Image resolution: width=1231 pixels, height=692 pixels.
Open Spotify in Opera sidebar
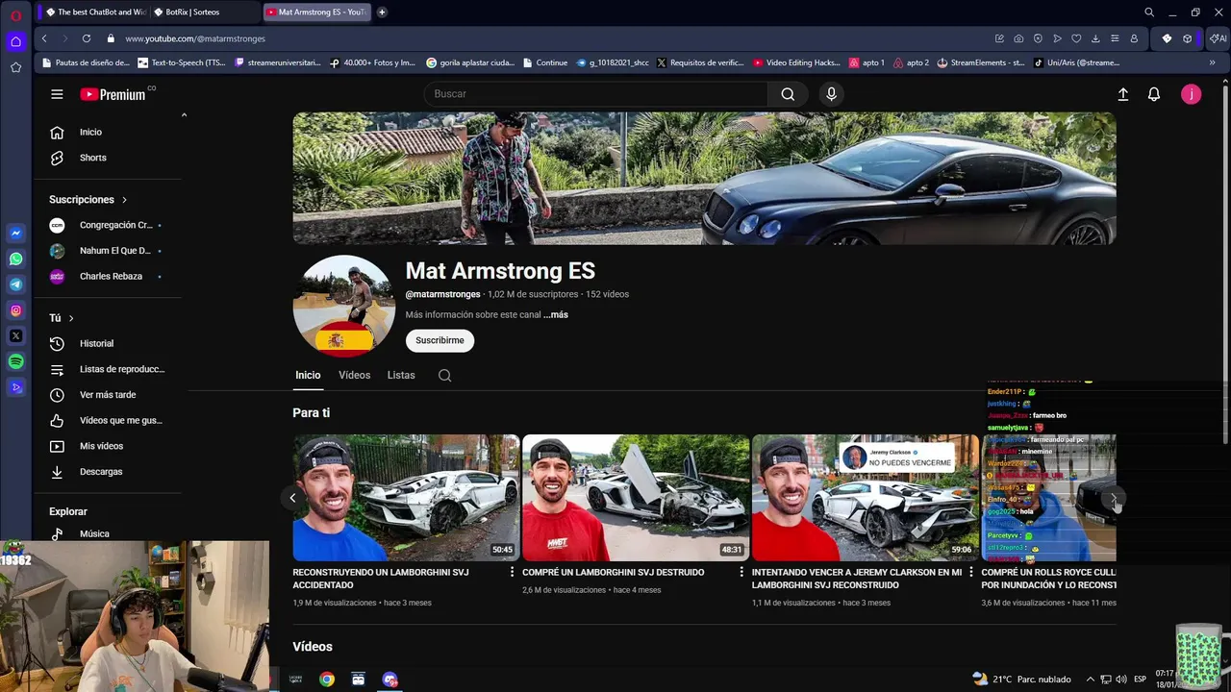tap(15, 361)
